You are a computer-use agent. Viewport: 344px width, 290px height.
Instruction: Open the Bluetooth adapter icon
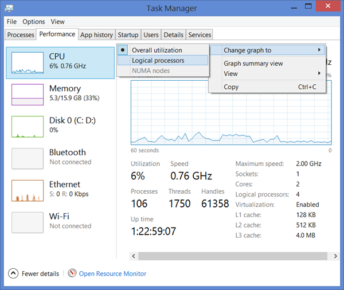click(x=28, y=159)
